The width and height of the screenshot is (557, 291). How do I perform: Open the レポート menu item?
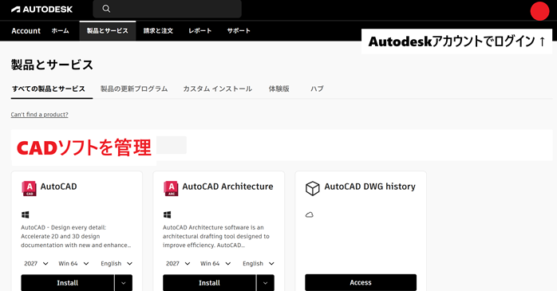pos(200,31)
